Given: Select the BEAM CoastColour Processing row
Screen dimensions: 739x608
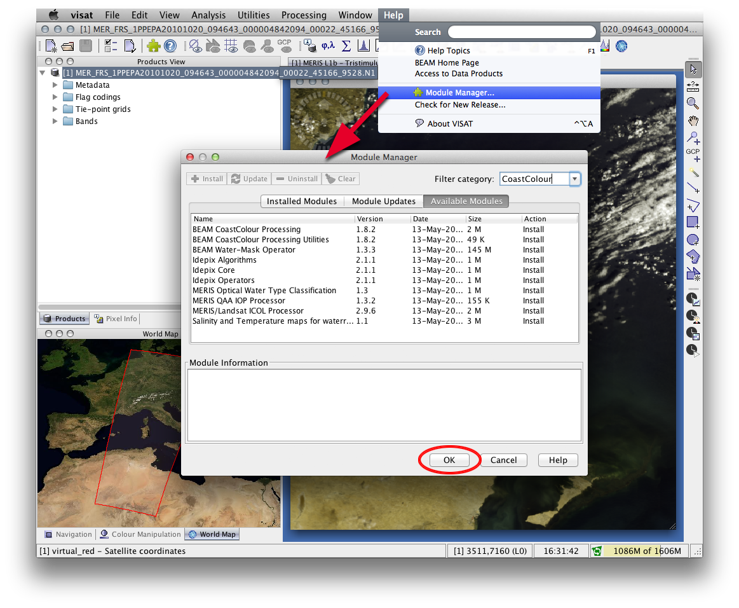Looking at the screenshot, I should pyautogui.click(x=384, y=229).
